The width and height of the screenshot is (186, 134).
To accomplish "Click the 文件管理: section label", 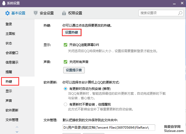I will click(x=50, y=120).
